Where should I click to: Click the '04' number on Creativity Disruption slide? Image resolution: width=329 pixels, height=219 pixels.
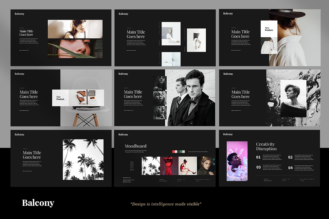290,168
